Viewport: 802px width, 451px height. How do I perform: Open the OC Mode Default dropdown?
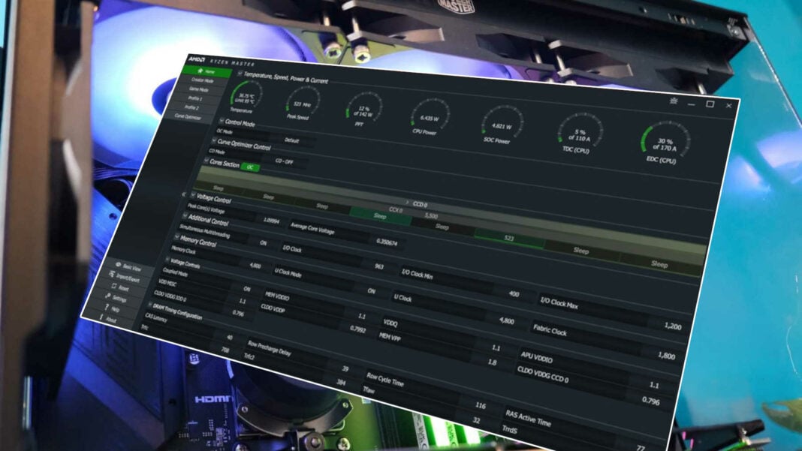[x=291, y=141]
